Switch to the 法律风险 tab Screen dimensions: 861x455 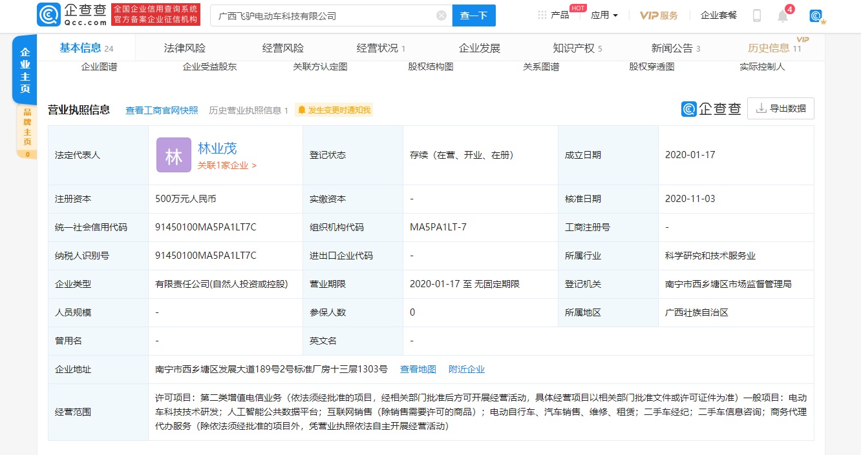tap(185, 48)
